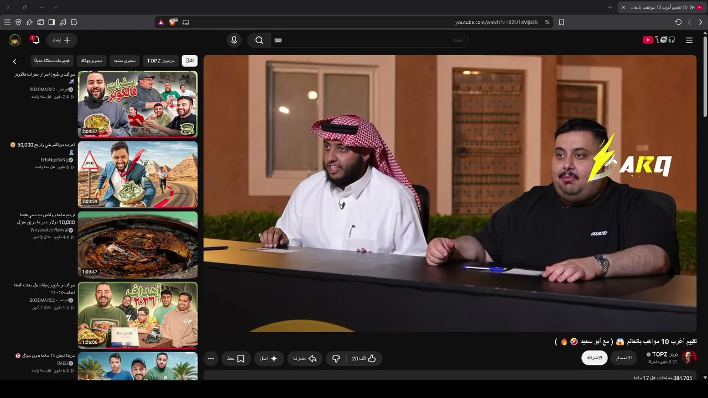The height and width of the screenshot is (398, 708).
Task: Save the video with 'حفظ' button
Action: coord(236,358)
